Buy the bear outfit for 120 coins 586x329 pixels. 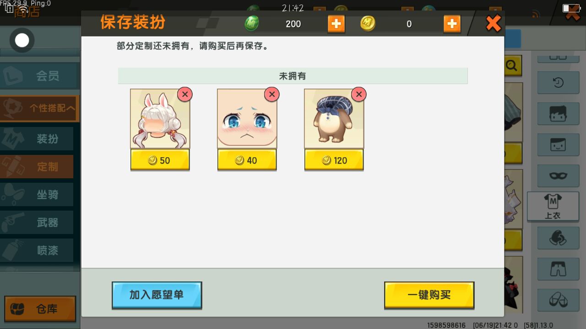334,160
